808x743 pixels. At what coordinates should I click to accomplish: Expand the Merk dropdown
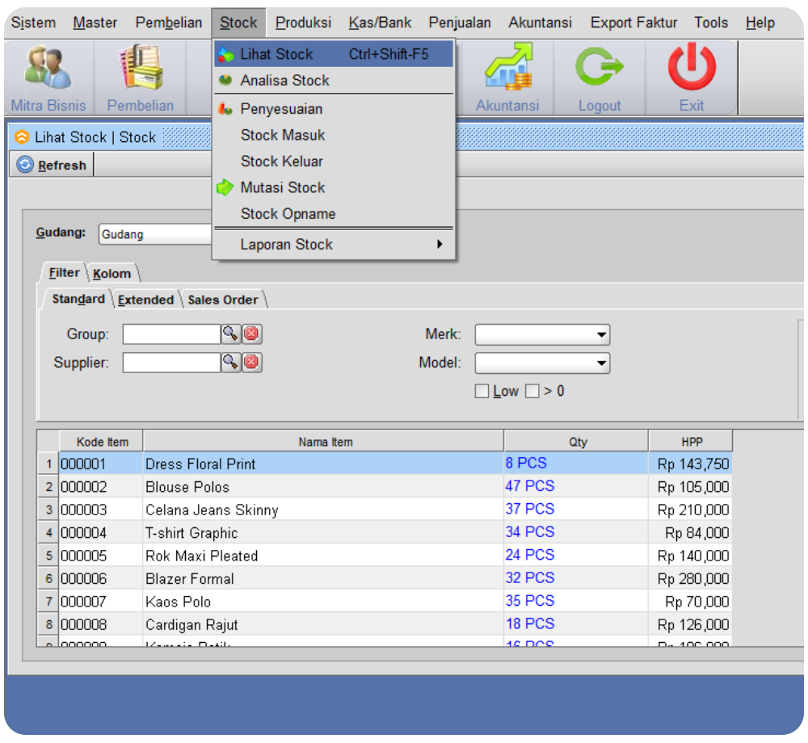601,334
